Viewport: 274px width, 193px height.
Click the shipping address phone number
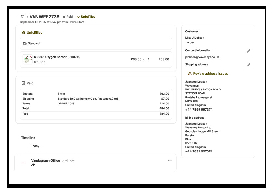[199, 110]
